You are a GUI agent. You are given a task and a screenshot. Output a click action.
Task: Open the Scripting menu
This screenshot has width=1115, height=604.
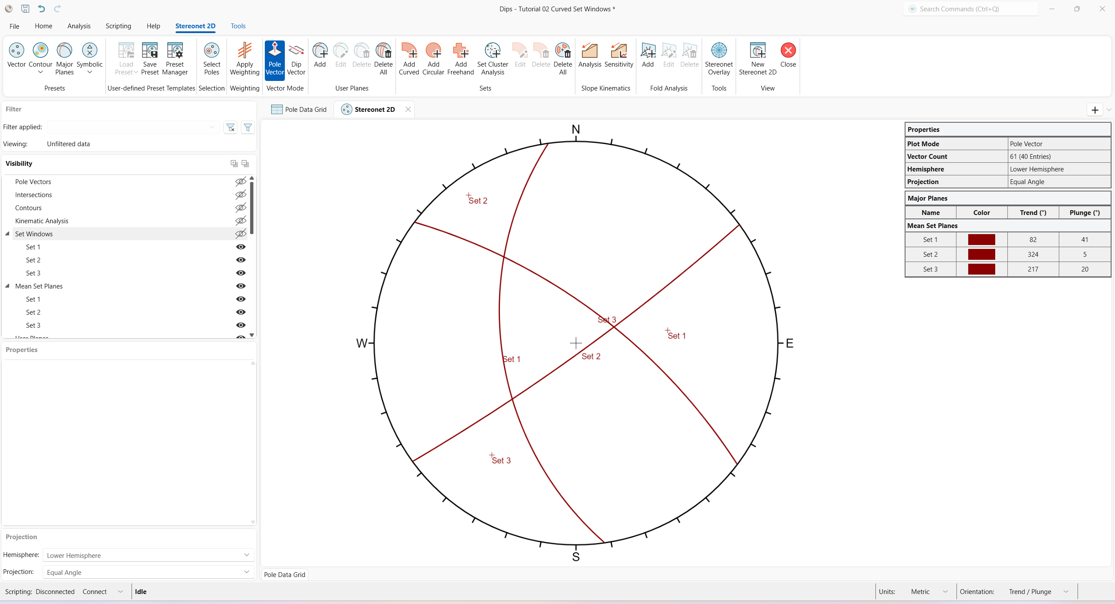click(118, 26)
